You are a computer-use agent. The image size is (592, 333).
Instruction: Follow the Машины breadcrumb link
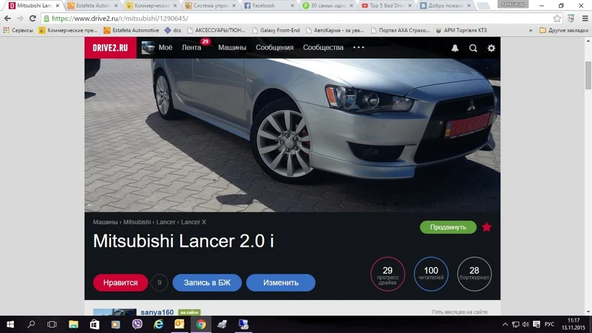(x=105, y=222)
